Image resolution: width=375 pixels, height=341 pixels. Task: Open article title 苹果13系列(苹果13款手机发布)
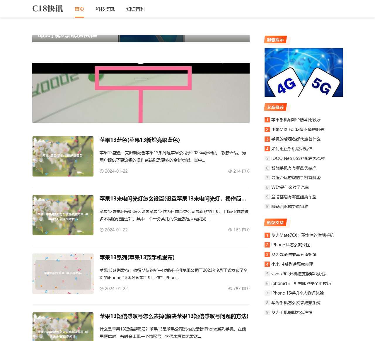(137, 257)
